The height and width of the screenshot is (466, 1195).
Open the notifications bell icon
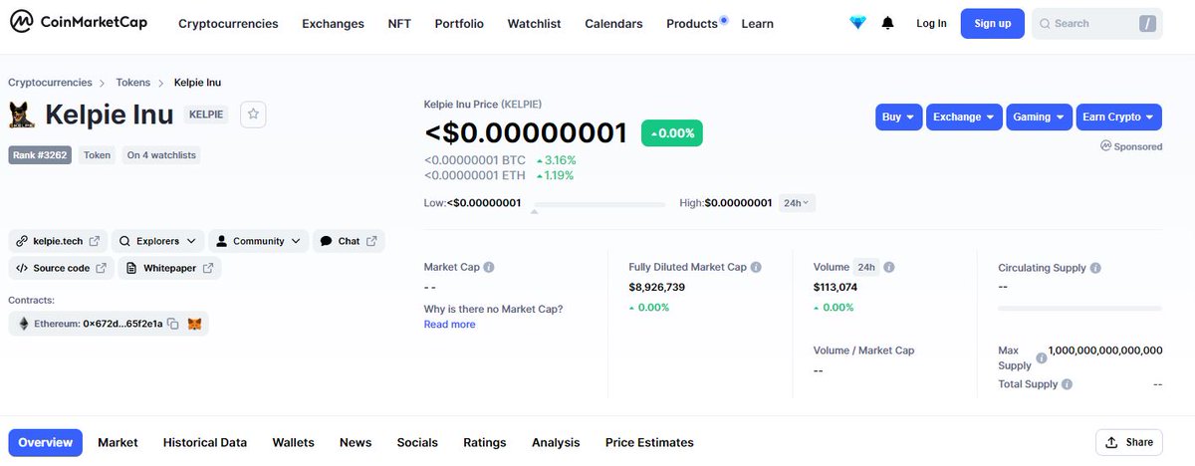[888, 23]
